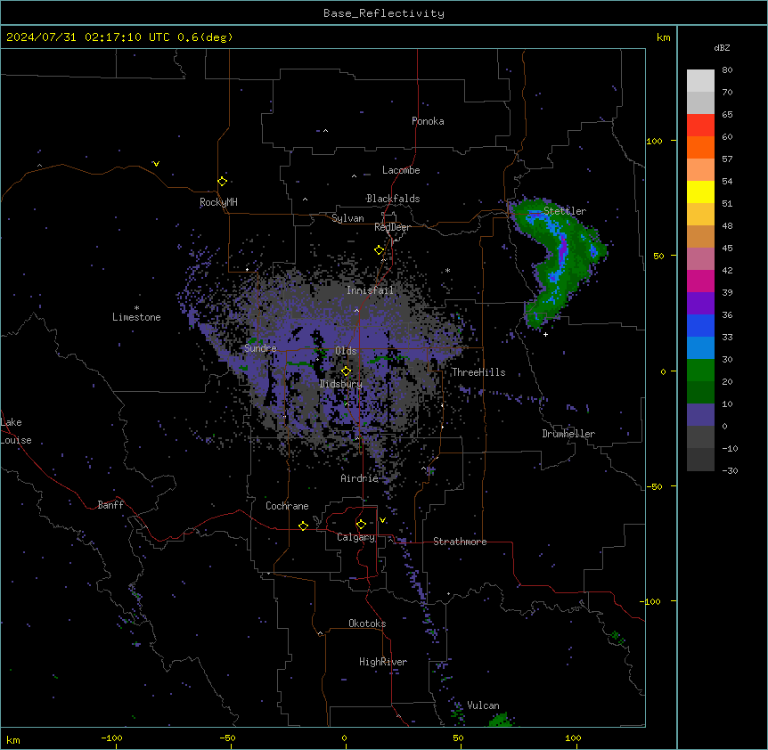Click the yellow diamond marker above RockyMH
The image size is (768, 750).
click(x=223, y=182)
